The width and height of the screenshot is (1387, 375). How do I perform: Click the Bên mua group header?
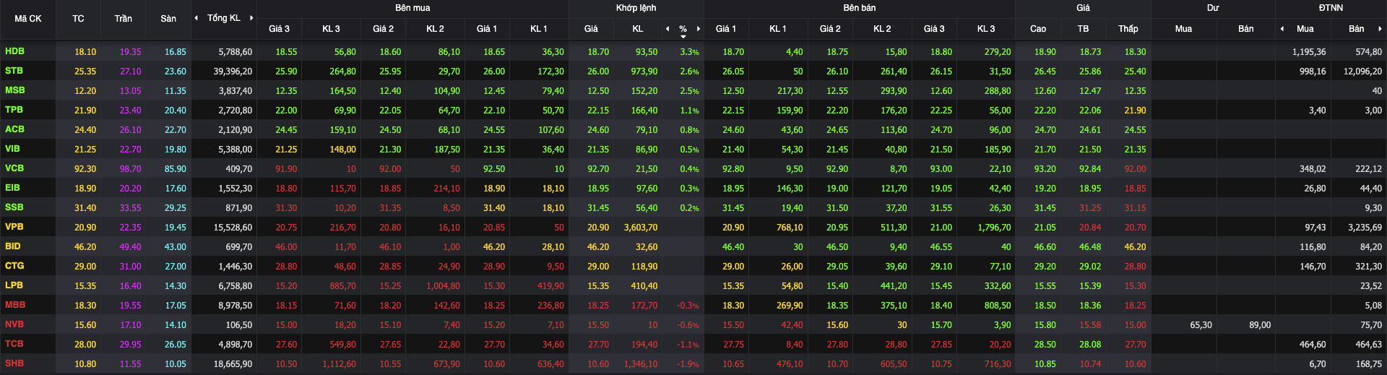pos(412,8)
